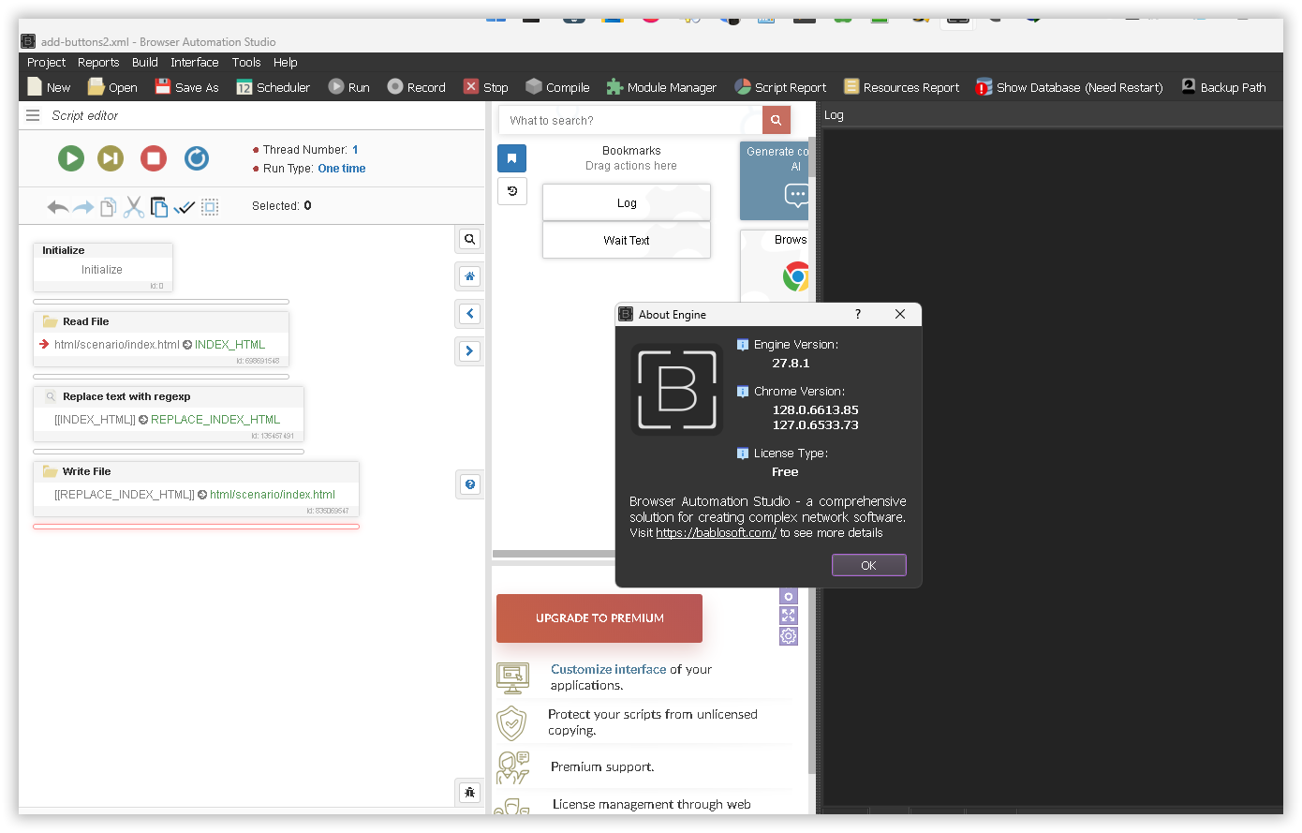1302x833 pixels.
Task: Click the blue Bookmarks flag icon
Action: point(511,158)
